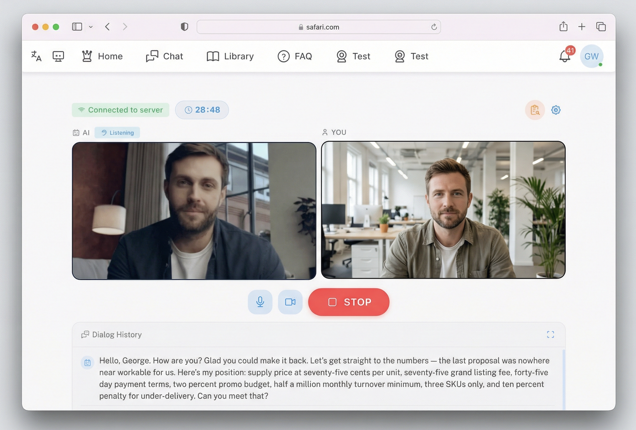The width and height of the screenshot is (636, 430).
Task: Click the privacy shield icon
Action: pyautogui.click(x=184, y=27)
